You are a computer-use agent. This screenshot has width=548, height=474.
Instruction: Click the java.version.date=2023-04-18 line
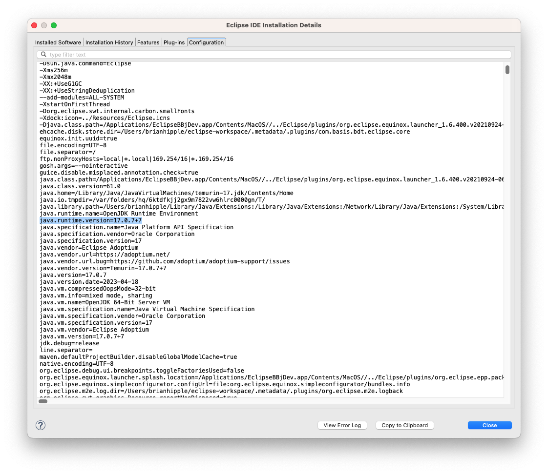tap(89, 282)
